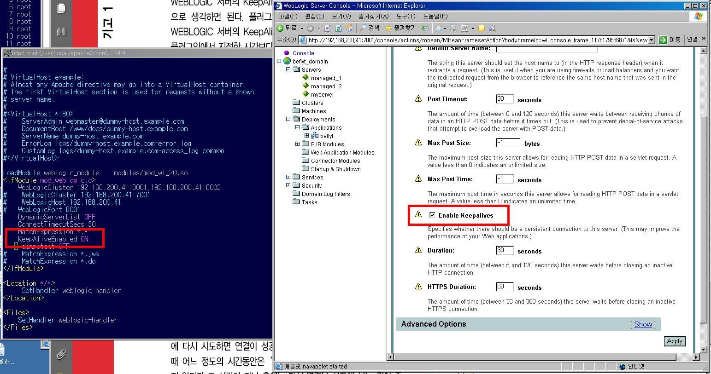Expand the EJB Modules tree node
Image resolution: width=711 pixels, height=374 pixels.
click(297, 144)
